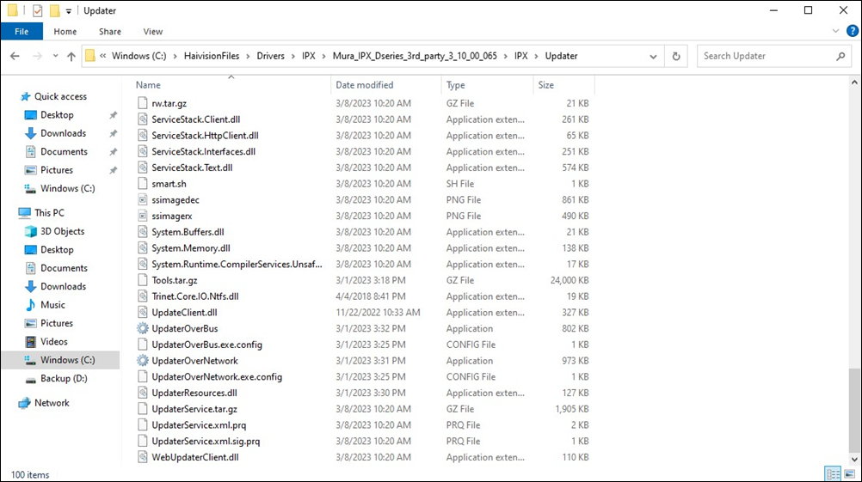
Task: Click the Up one level arrow icon
Action: coord(71,57)
